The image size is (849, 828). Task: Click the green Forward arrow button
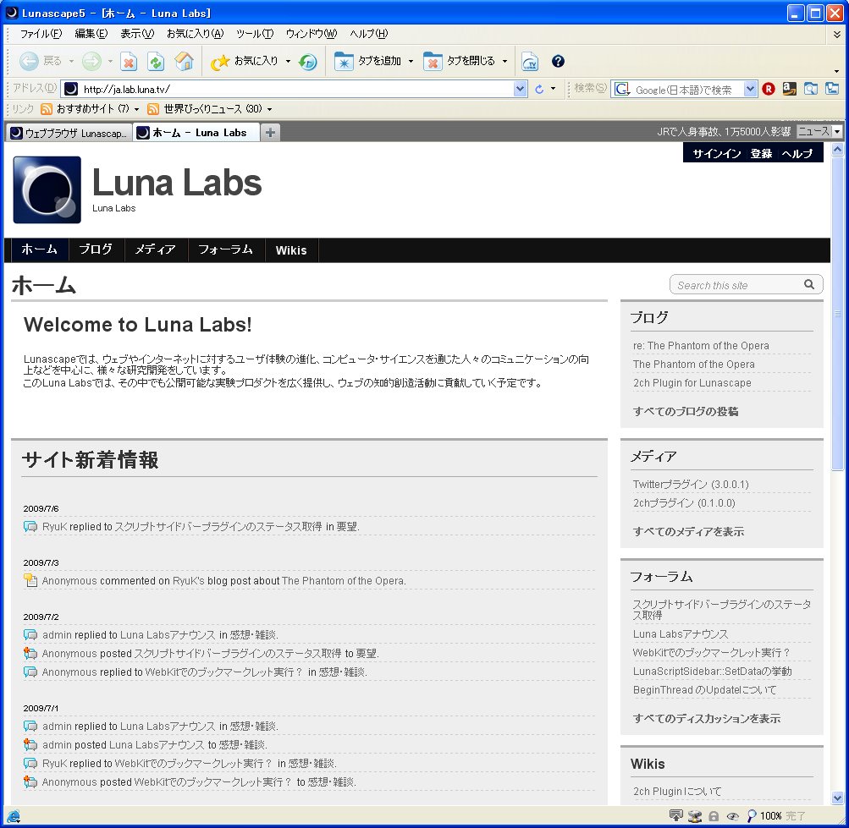[x=91, y=61]
